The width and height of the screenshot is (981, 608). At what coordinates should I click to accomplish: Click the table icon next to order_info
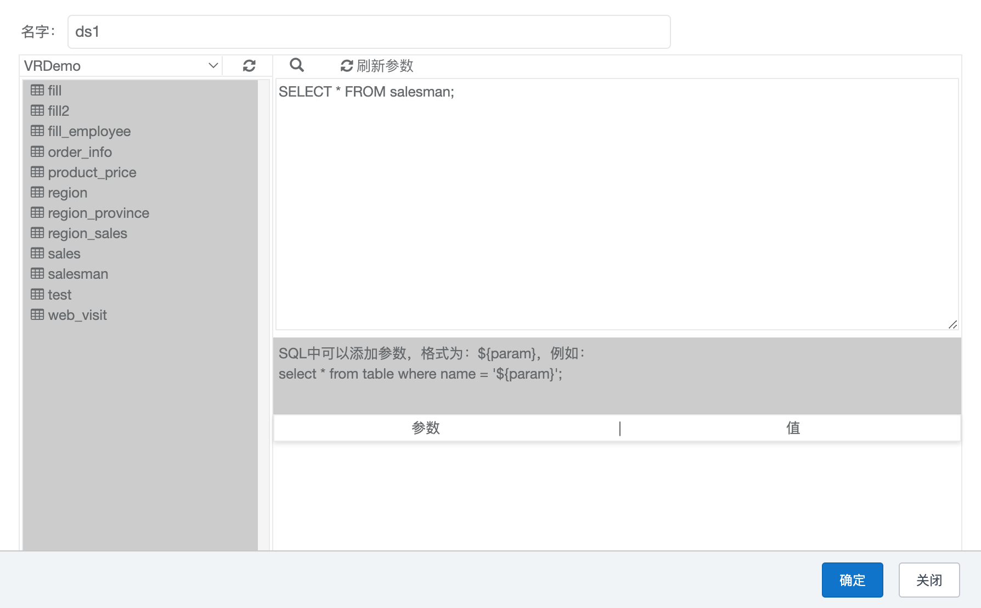tap(37, 151)
